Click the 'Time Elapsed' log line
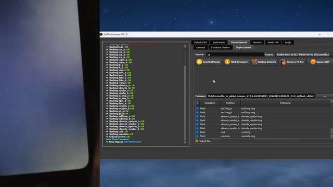The image size is (333, 187). (x=124, y=142)
